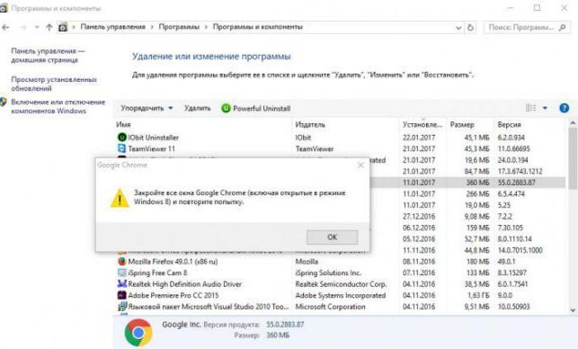Viewport: 578px width, 349px height.
Task: Sort by Размер column header
Action: 470,125
